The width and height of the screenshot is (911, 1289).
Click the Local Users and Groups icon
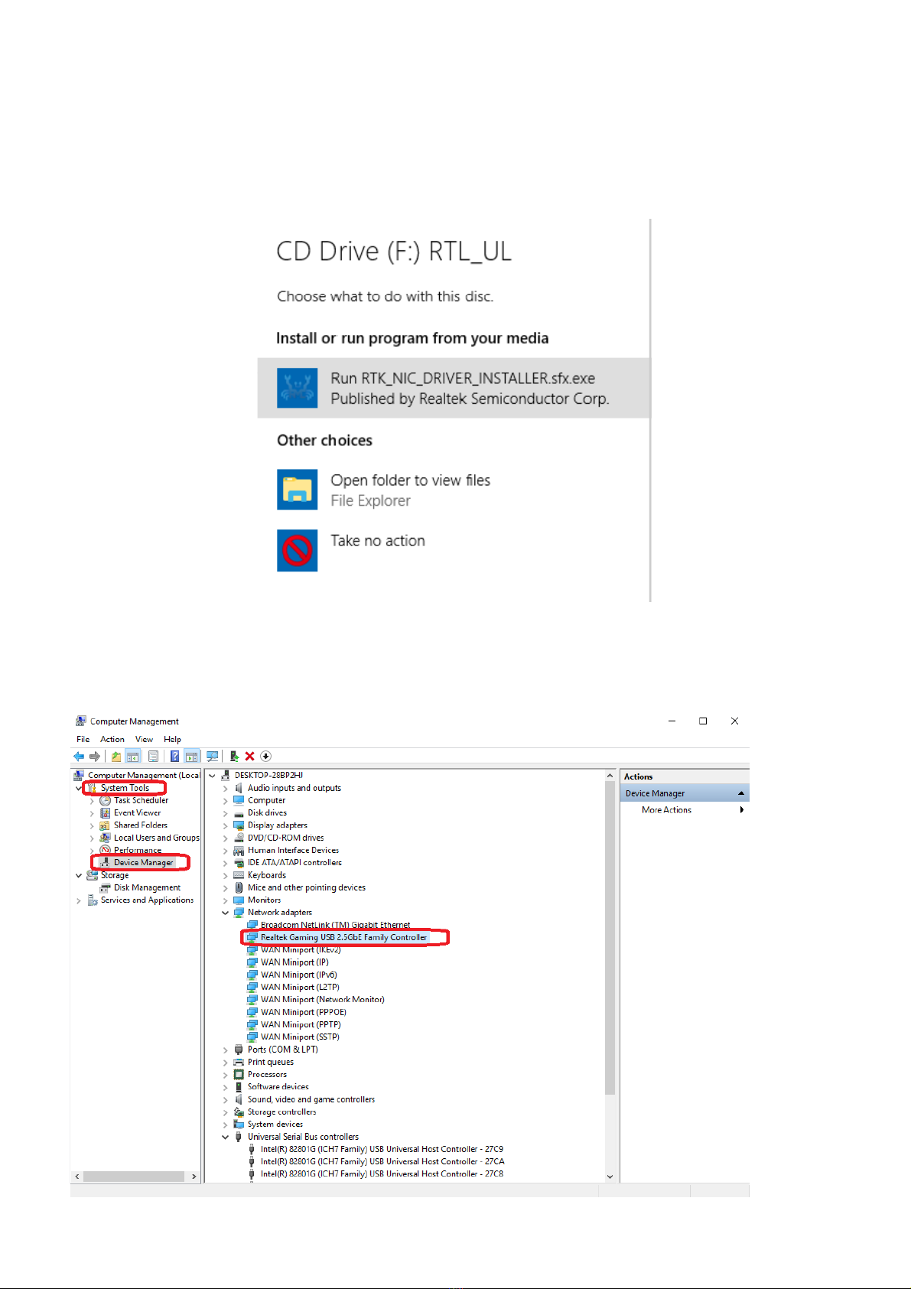click(105, 838)
